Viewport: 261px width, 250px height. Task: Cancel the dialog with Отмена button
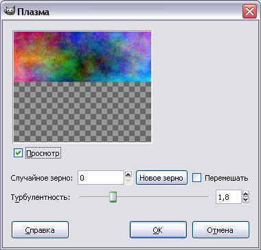[x=220, y=230]
